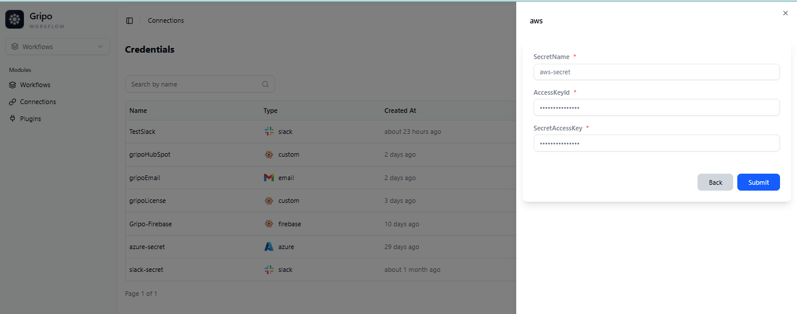
Task: Click the custom icon for gripoHubSpot
Action: [269, 155]
